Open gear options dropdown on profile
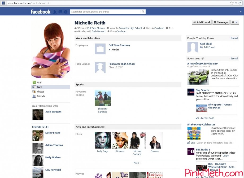The width and height of the screenshot is (244, 178). (235, 22)
